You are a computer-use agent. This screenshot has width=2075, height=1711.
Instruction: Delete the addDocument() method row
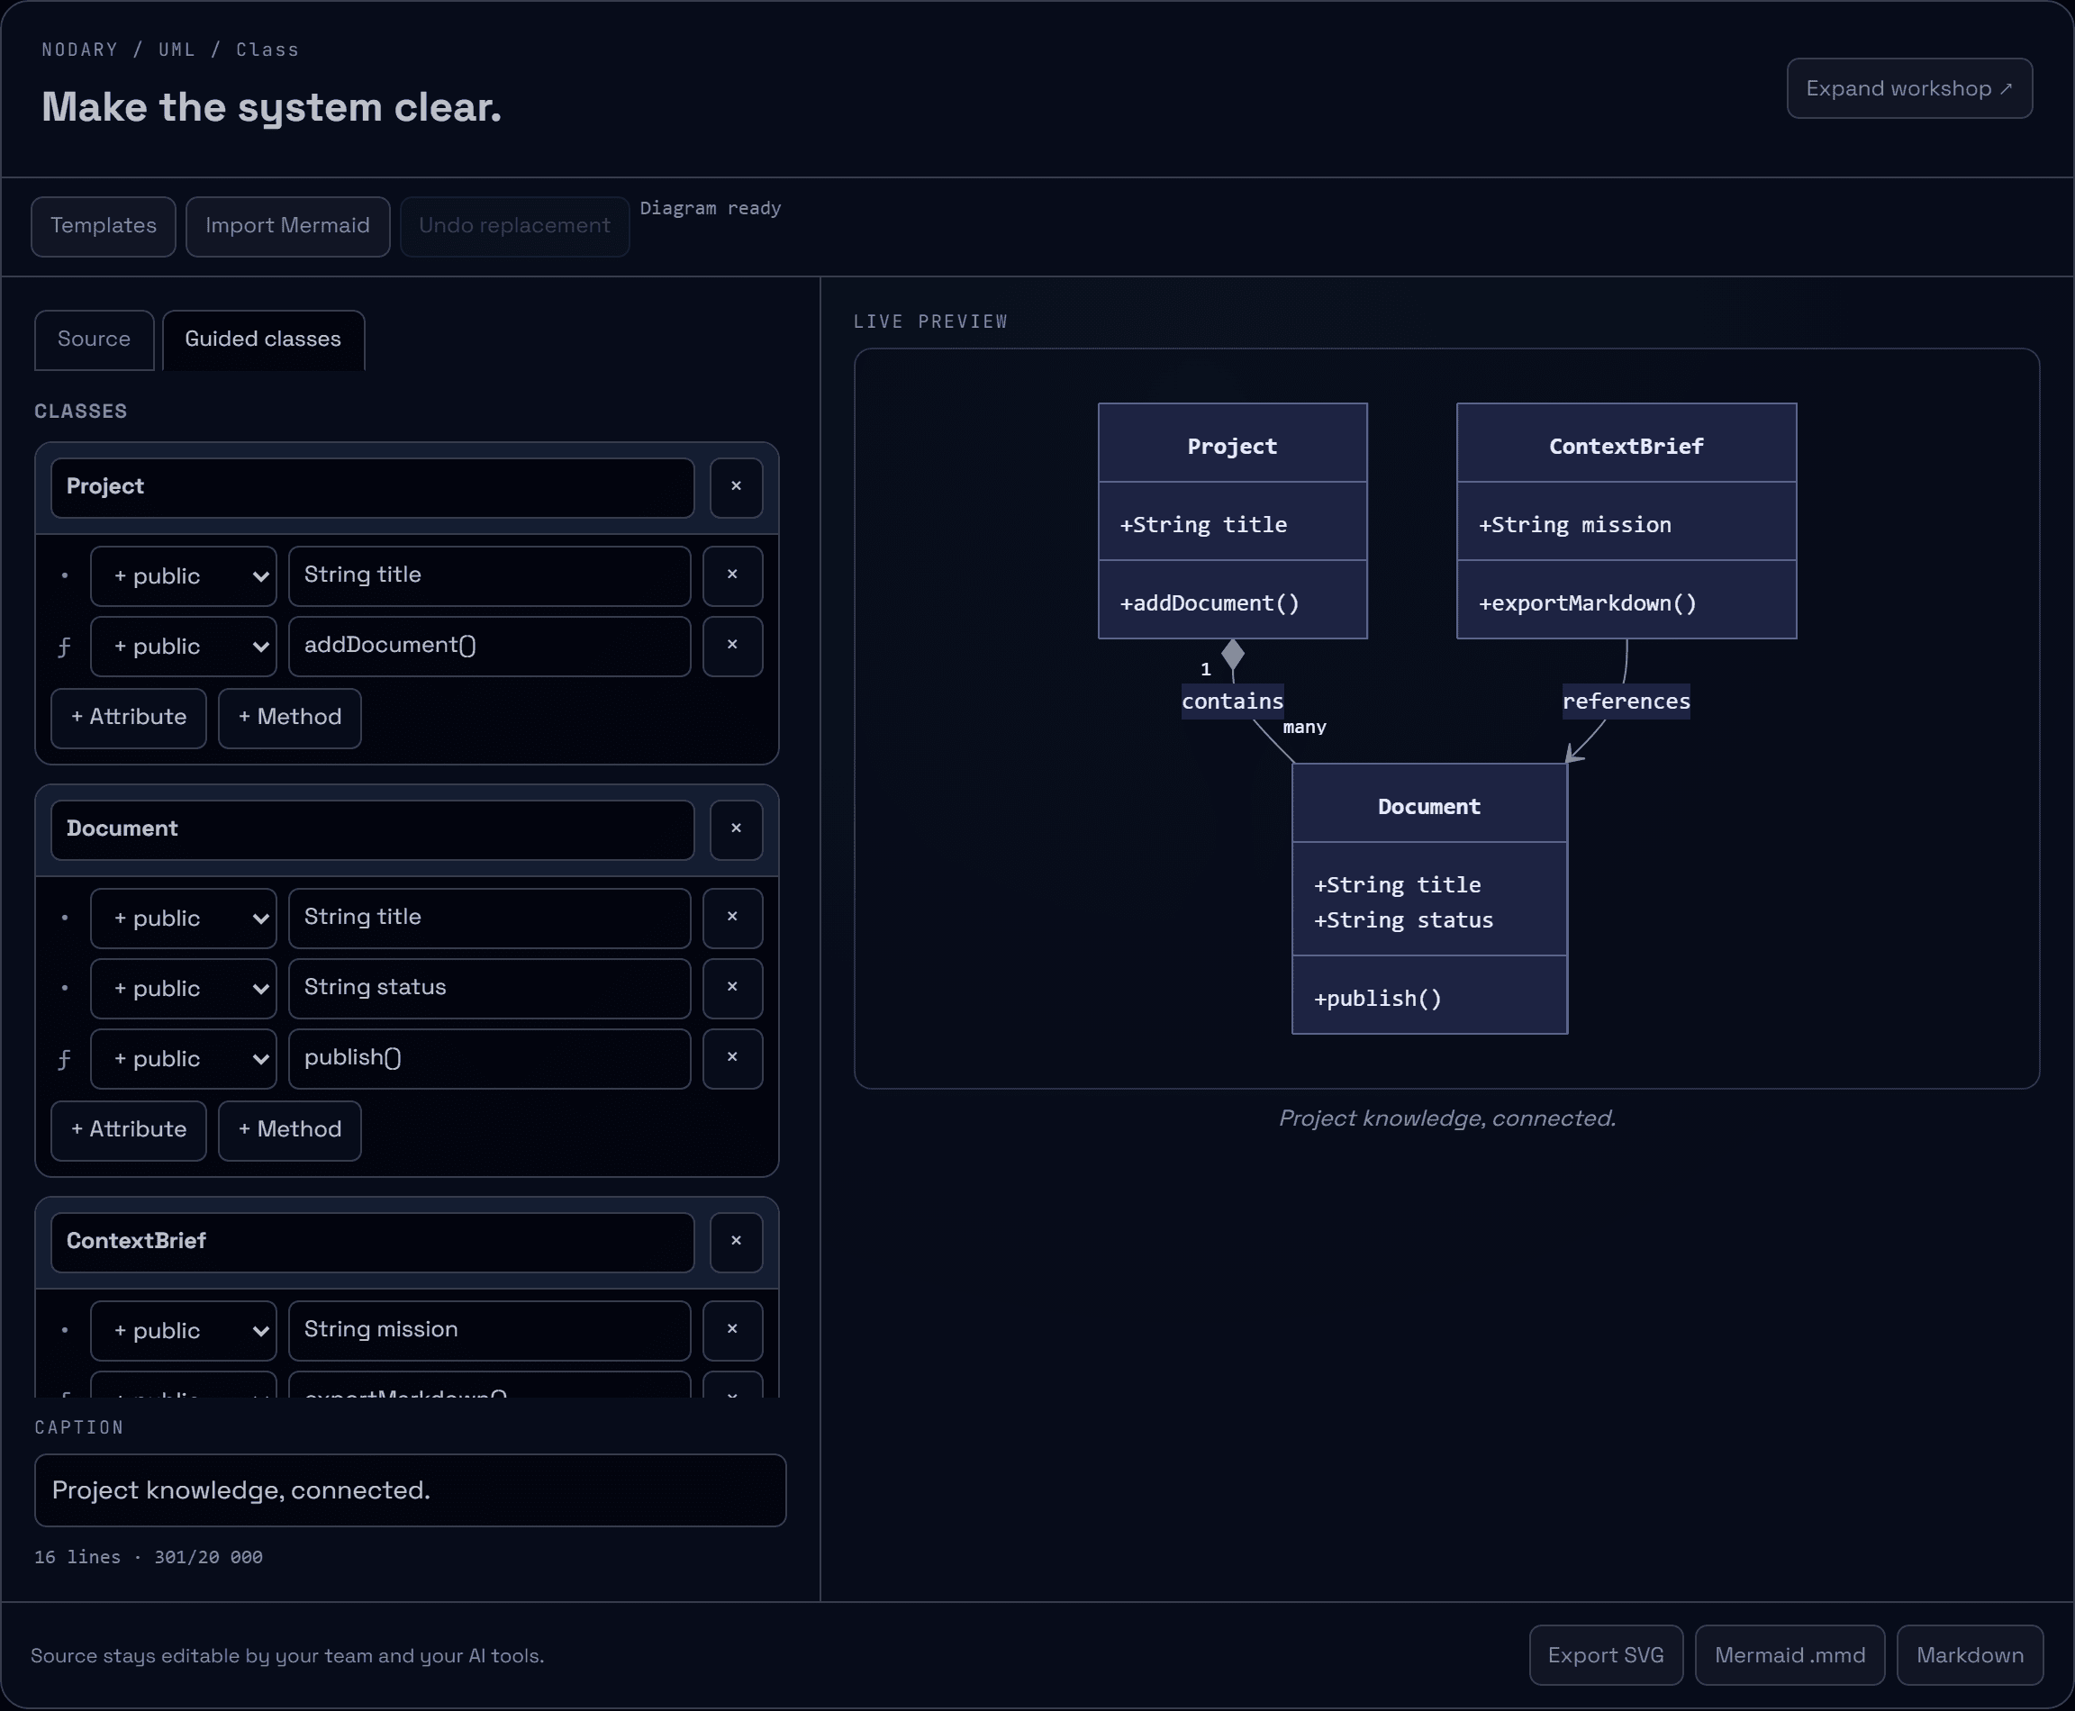coord(732,646)
